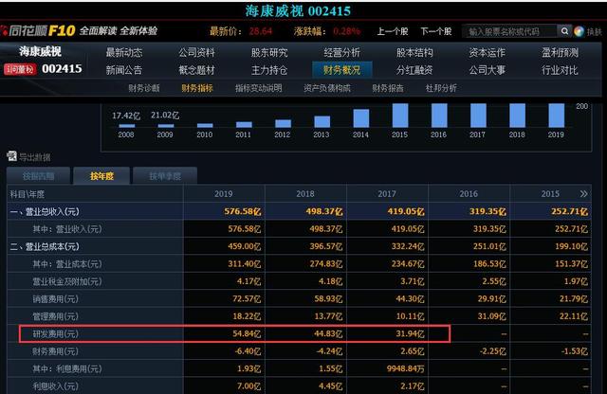Click row label 利息收入(元)

[55, 385]
